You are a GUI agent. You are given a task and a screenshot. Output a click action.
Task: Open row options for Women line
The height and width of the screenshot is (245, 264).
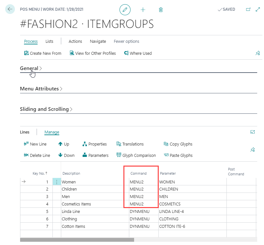click(x=57, y=182)
